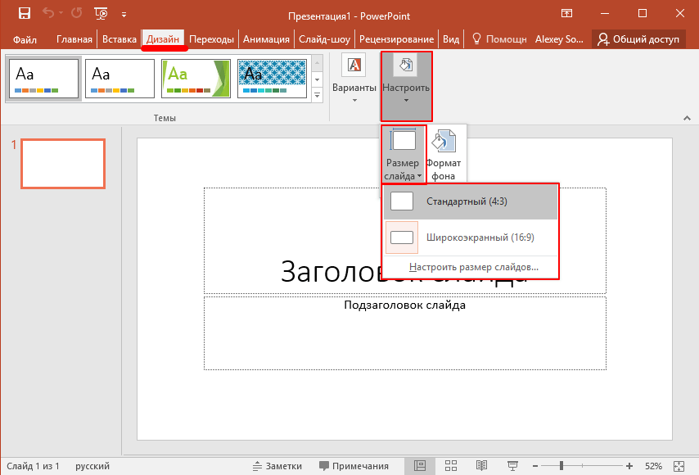
Task: Open the Файл tab
Action: click(25, 39)
